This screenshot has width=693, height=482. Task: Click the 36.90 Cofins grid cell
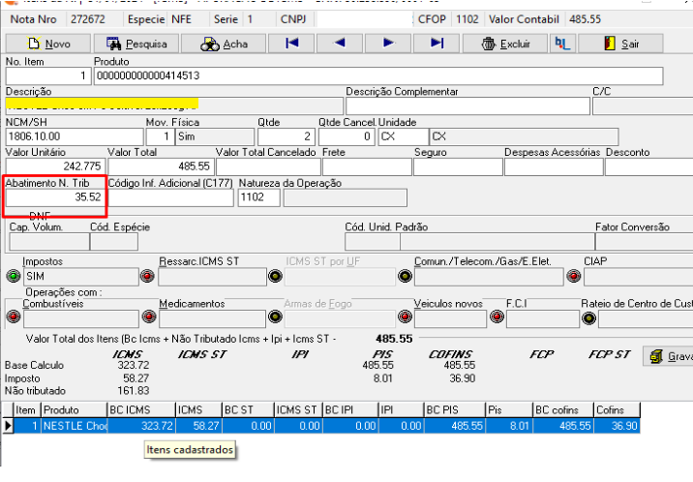(x=617, y=426)
